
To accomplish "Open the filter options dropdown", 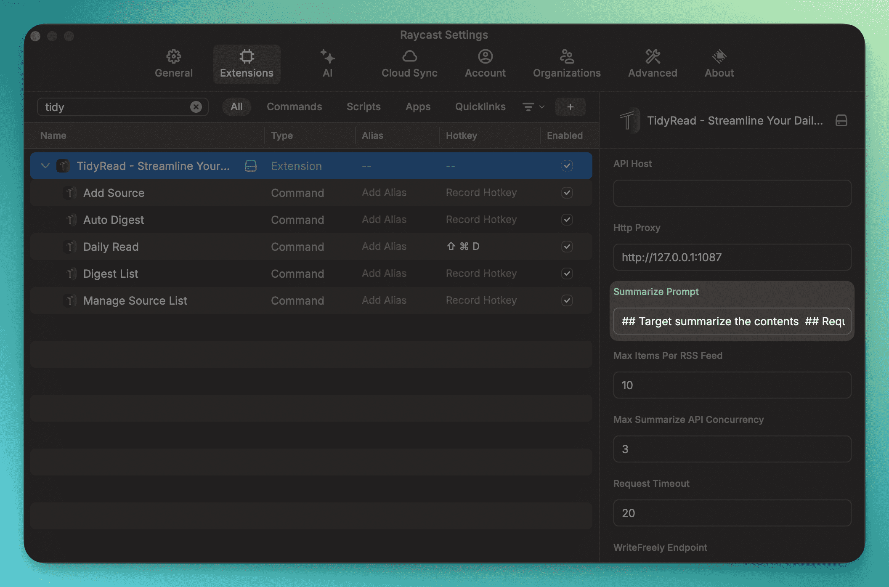I will click(x=533, y=107).
